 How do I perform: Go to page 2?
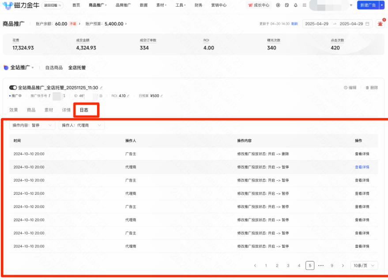[277, 265]
